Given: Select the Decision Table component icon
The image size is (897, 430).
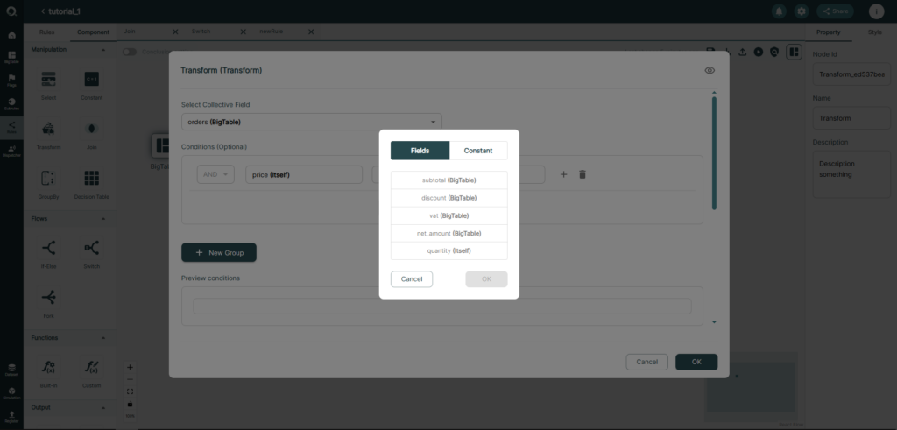Looking at the screenshot, I should point(91,179).
